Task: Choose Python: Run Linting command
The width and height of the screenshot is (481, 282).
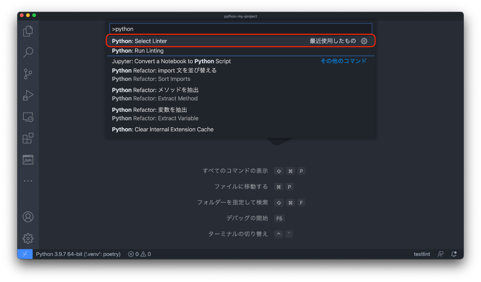Action: tap(240, 51)
